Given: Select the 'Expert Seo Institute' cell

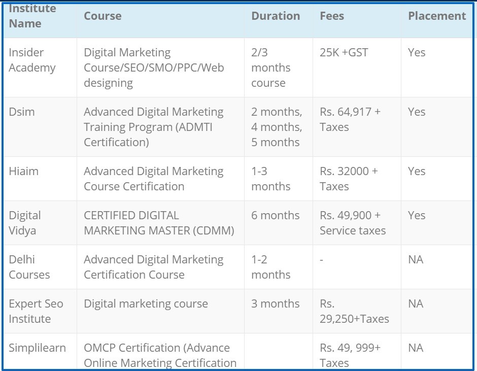Looking at the screenshot, I should click(40, 311).
